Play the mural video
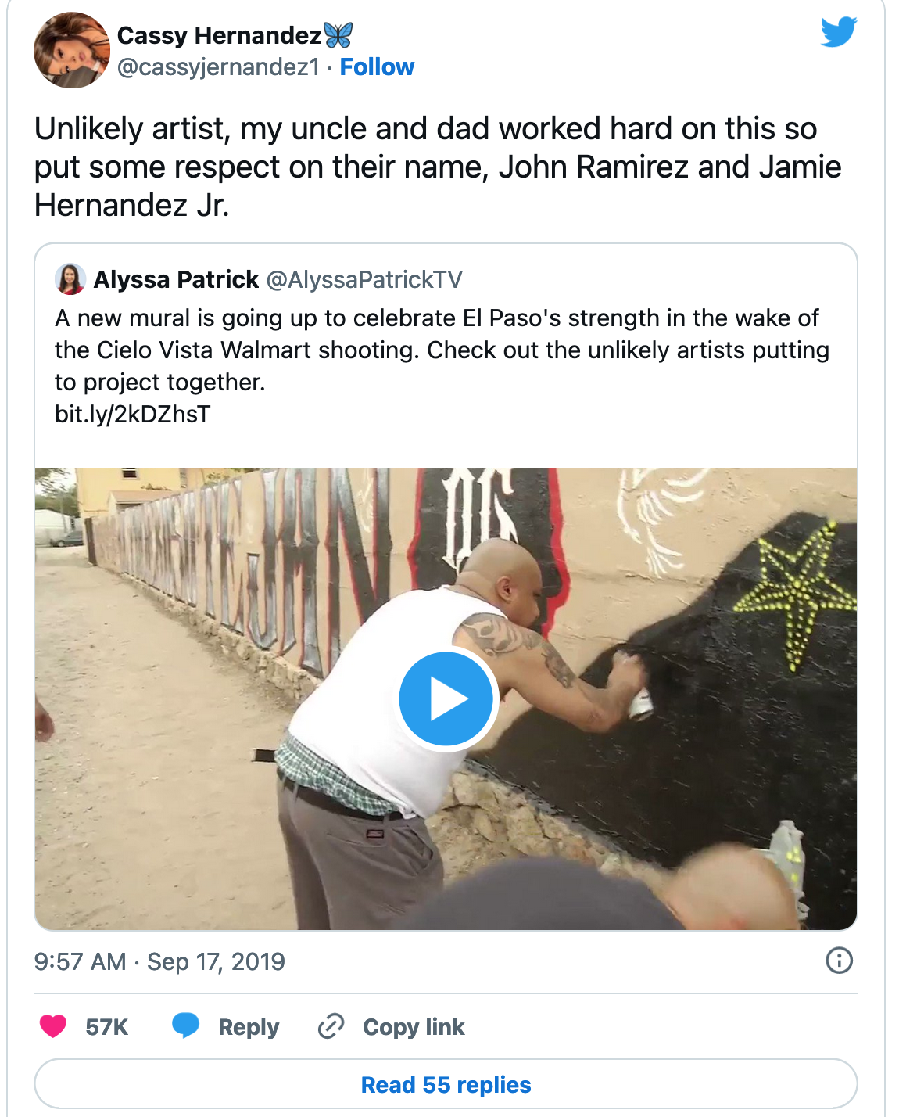 446,699
